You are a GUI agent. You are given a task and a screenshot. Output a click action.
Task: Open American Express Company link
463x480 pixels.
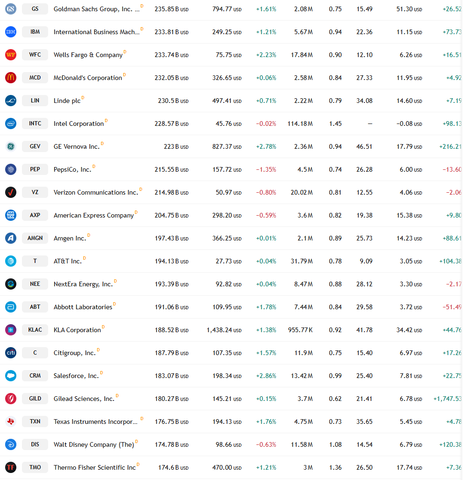94,216
